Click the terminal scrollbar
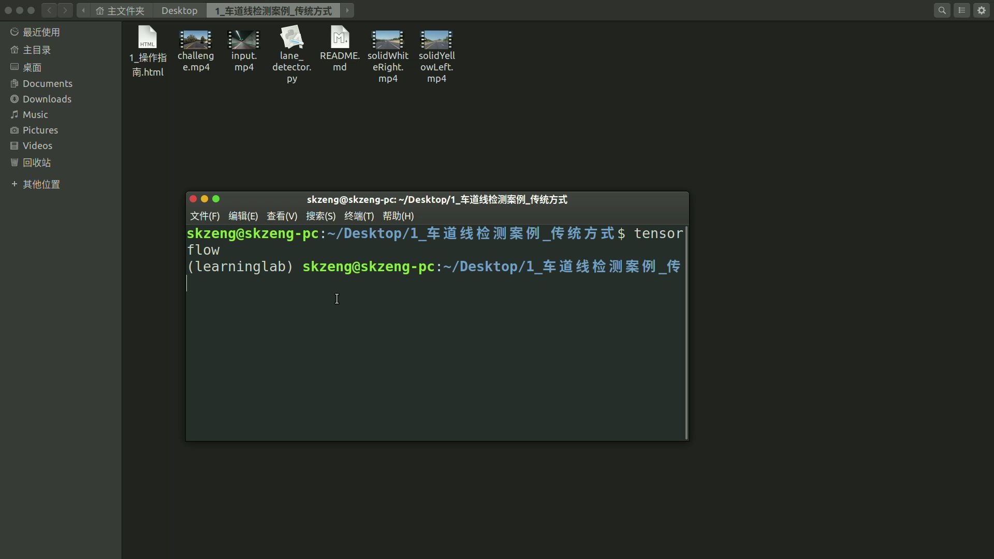Screen dimensions: 994x559 pyautogui.click(x=686, y=333)
